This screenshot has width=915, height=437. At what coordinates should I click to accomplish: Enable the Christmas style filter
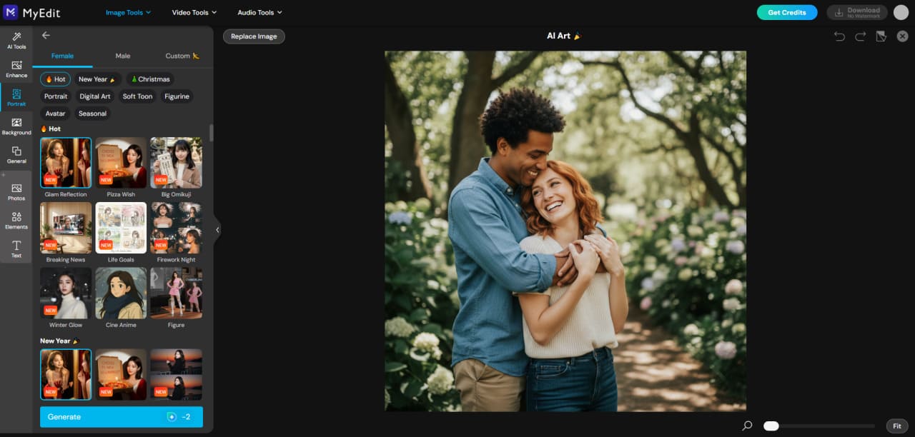150,79
